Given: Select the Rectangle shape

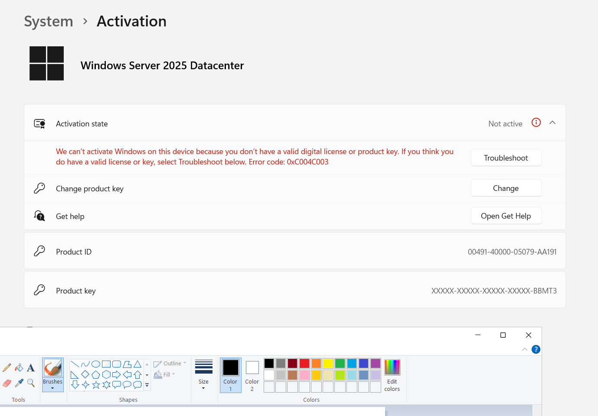Looking at the screenshot, I should point(106,364).
